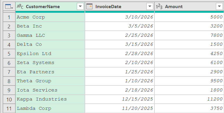This screenshot has height=113, width=224.
Task: Click the Theta Group cell
Action: (50, 81)
